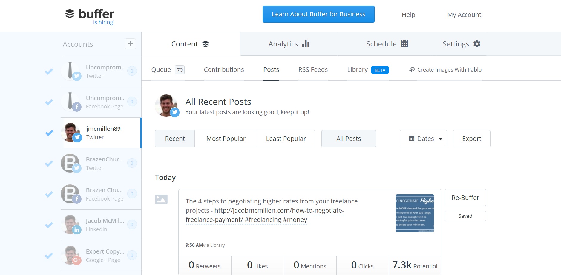Open Analytics via the bar chart icon

tap(305, 44)
